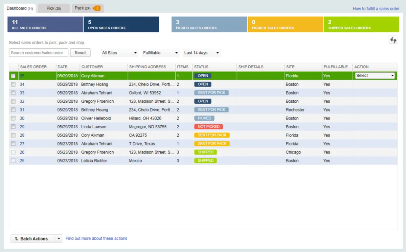Click the orange warning badge on Pack tab
406x252 pixels.
click(97, 8)
